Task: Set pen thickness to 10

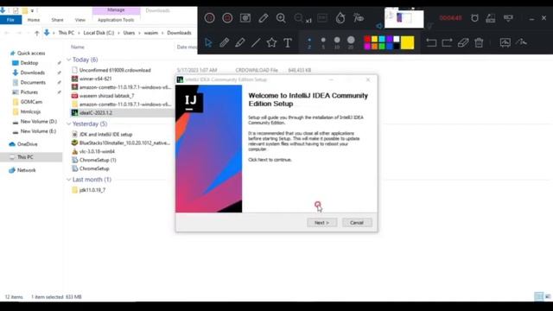Action: coord(337,42)
